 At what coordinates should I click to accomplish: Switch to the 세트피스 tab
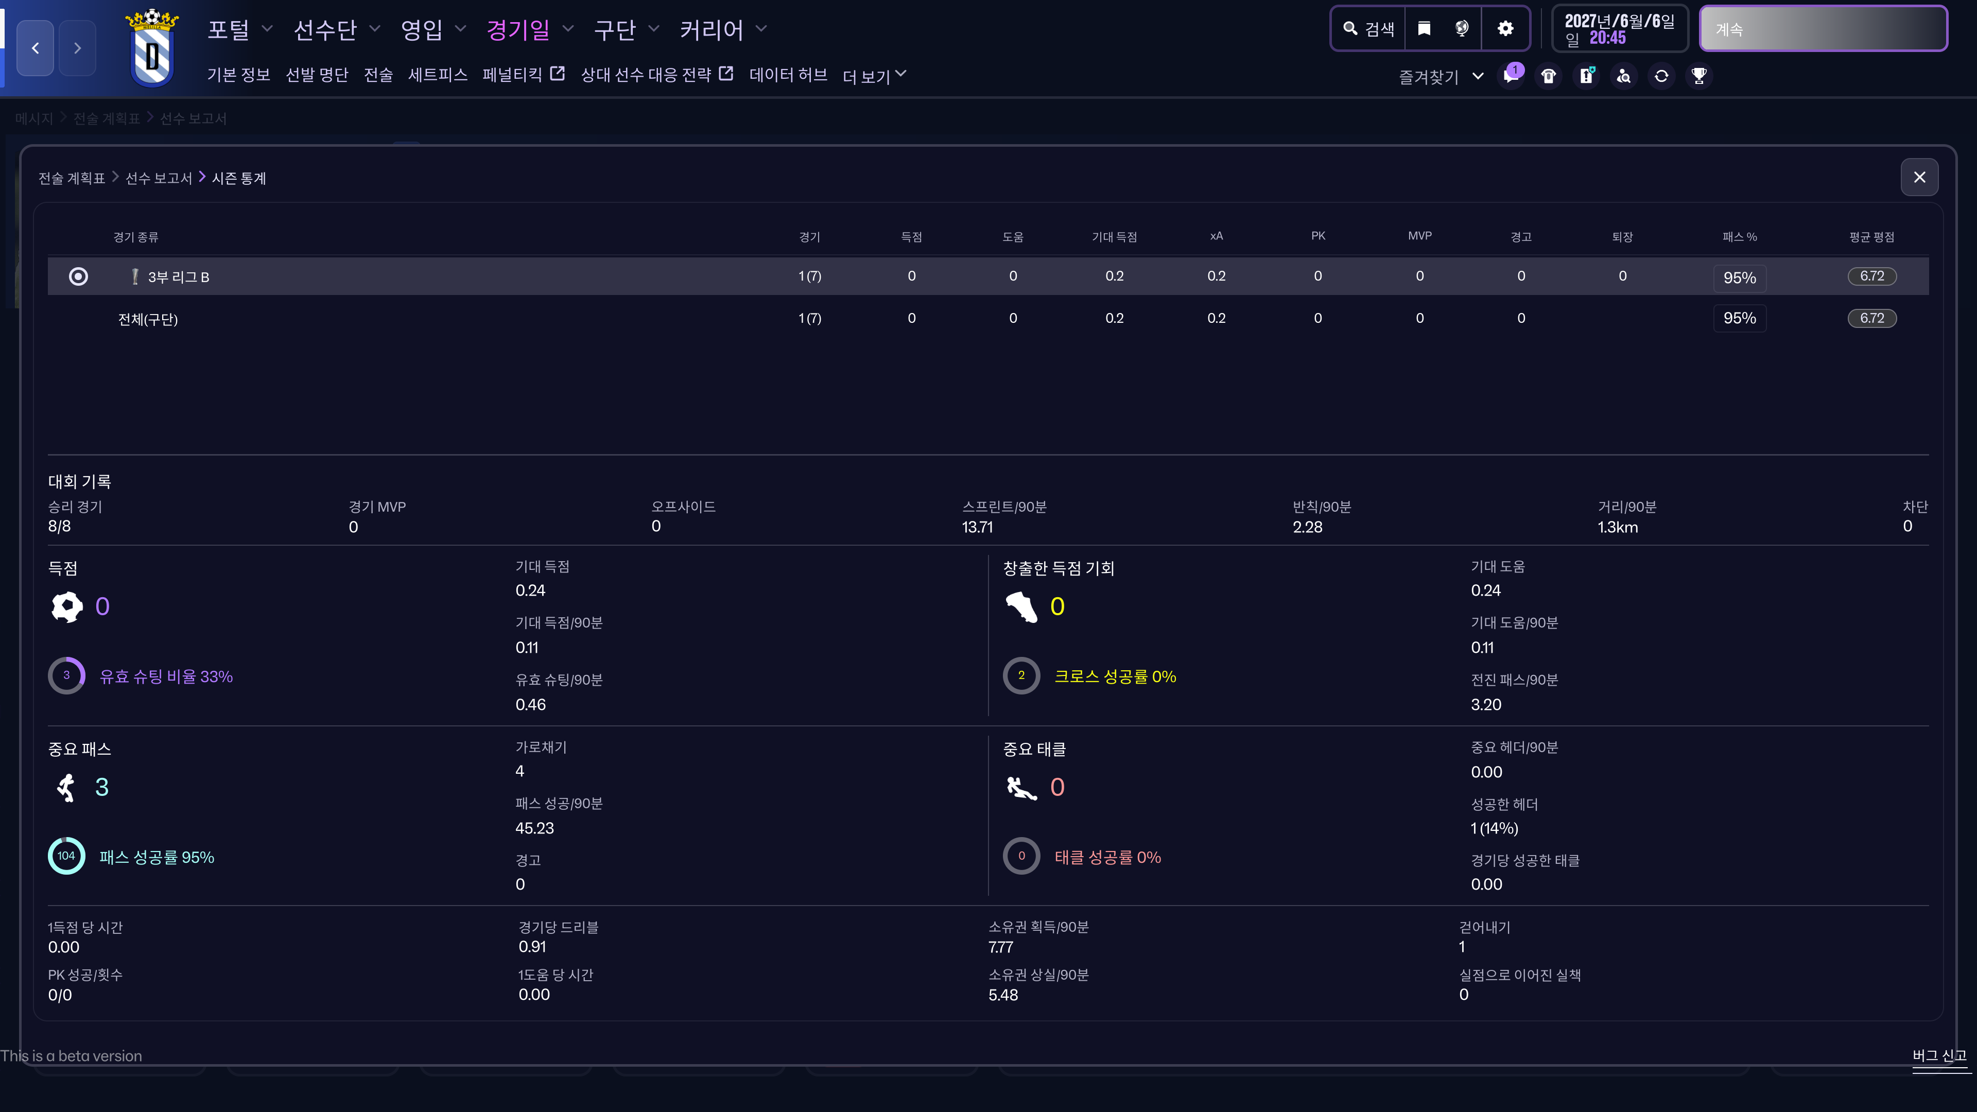(x=438, y=75)
